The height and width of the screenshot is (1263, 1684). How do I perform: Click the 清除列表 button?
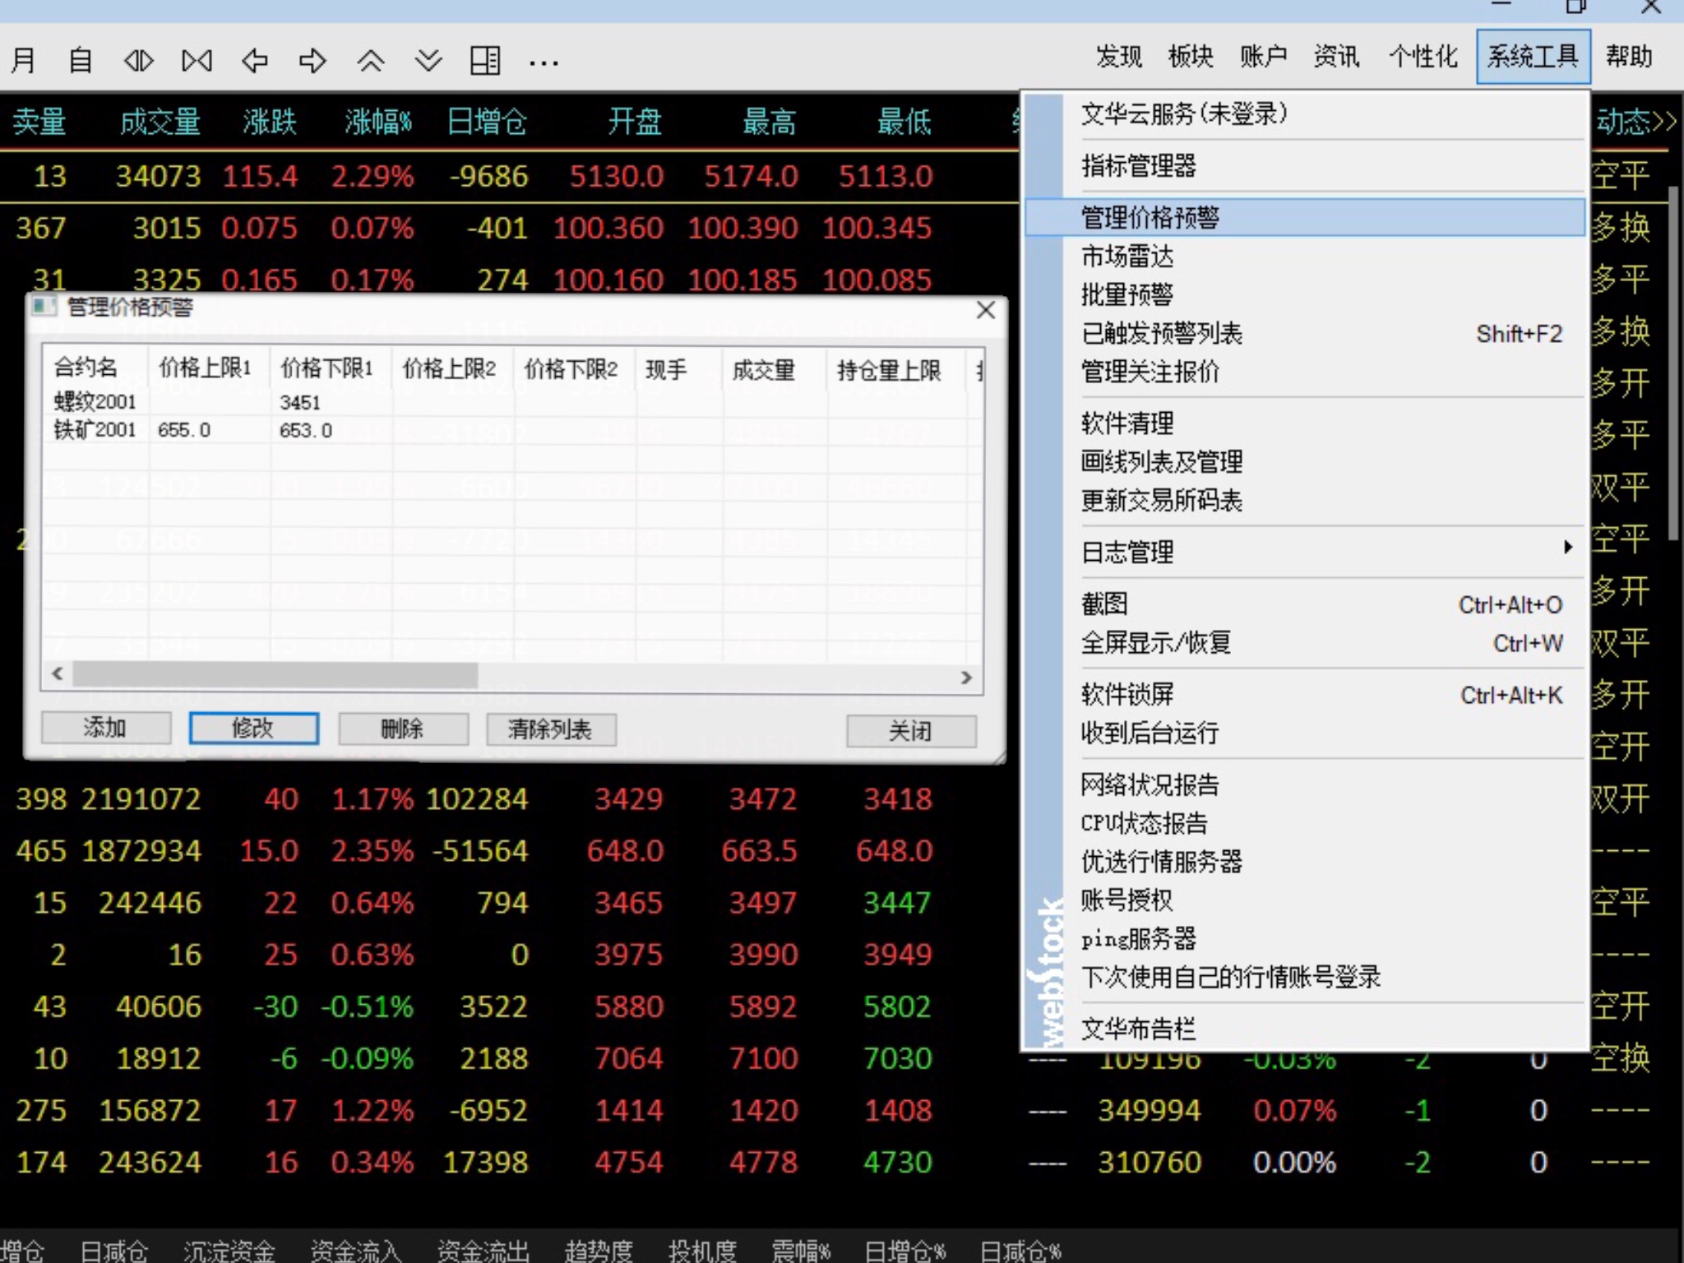tap(550, 729)
